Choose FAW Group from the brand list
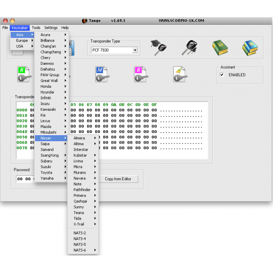Viewport: 273px width, 273px height. click(52, 75)
